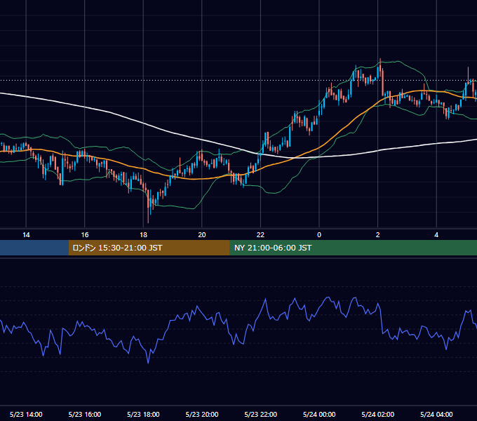Click the 5/23 22:00 date label

tap(260, 414)
